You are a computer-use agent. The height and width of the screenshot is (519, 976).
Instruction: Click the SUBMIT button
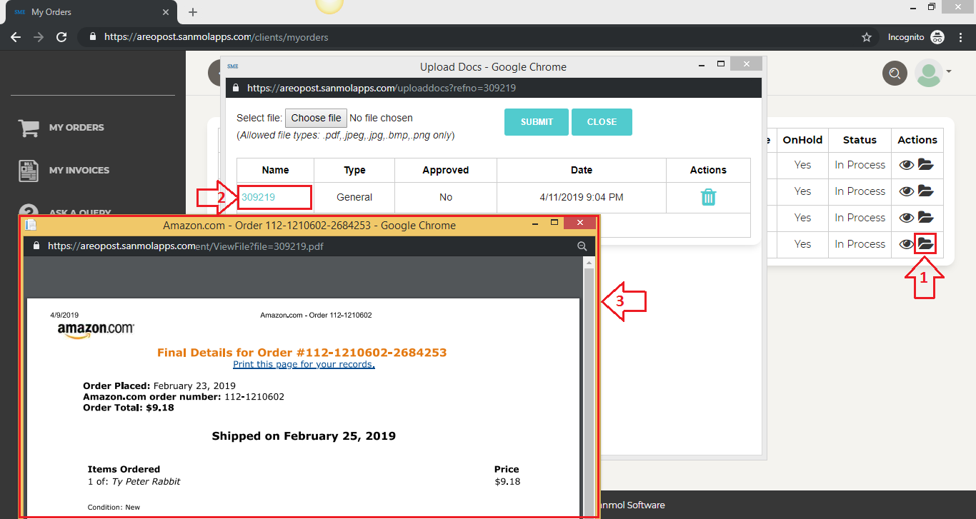pos(537,122)
